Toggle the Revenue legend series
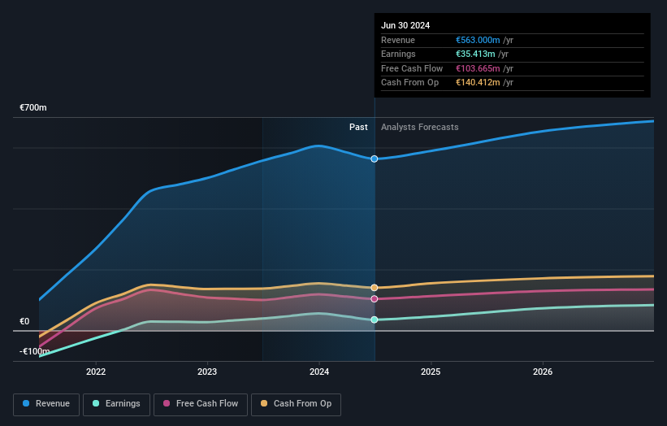 tap(46, 404)
